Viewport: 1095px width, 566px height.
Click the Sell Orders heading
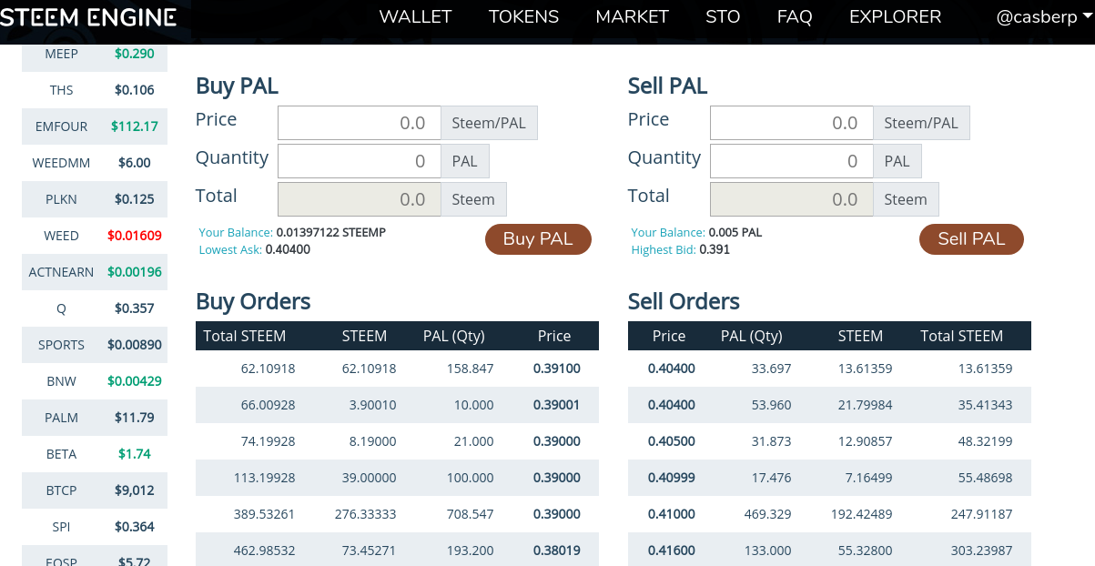[684, 301]
